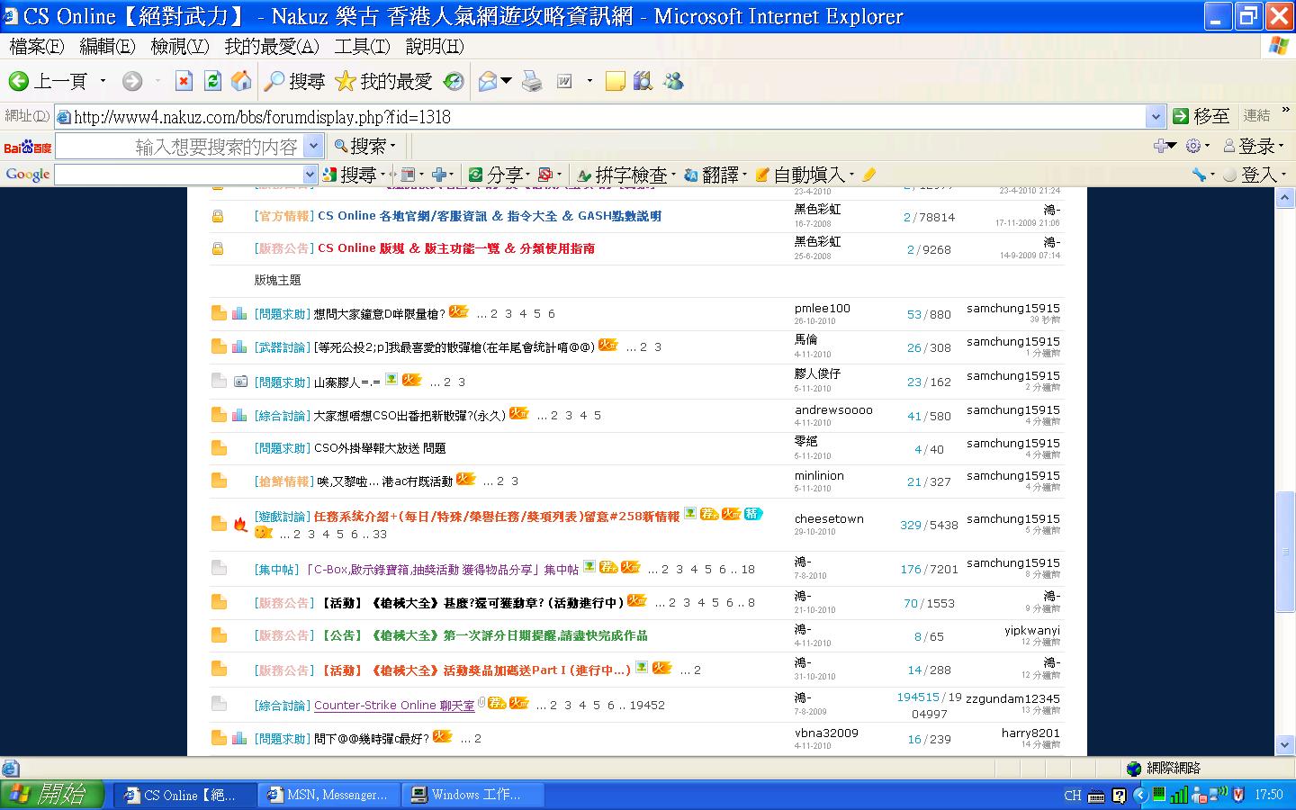Click the 移至 Go button

coord(1201,116)
